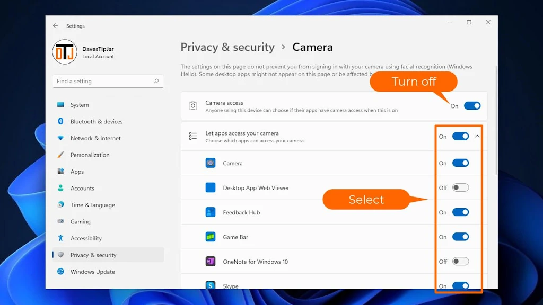
Task: Open the System settings category
Action: [108, 105]
